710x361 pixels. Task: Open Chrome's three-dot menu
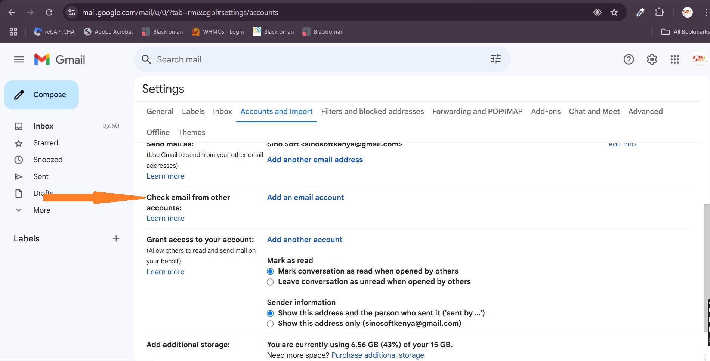(705, 12)
